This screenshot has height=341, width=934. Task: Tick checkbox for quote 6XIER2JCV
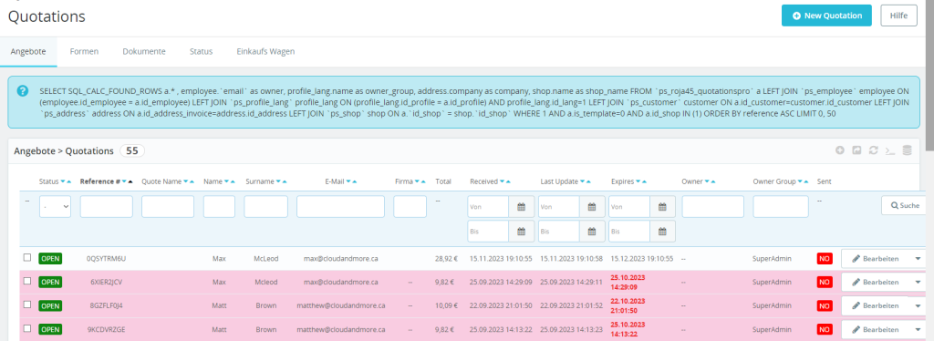pos(26,281)
